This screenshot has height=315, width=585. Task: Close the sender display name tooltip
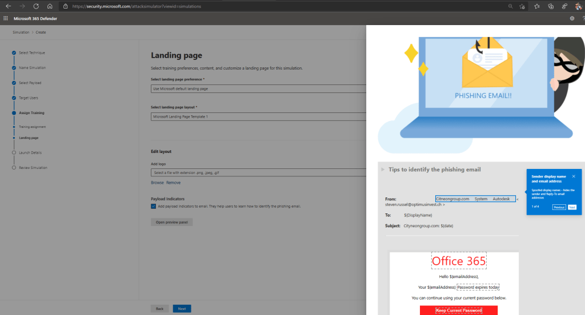574,176
